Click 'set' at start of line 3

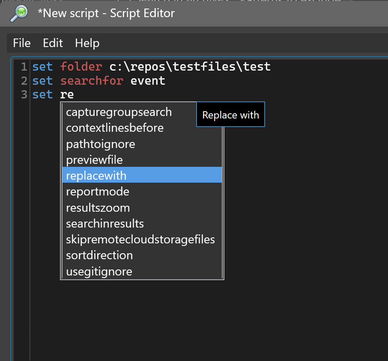(42, 95)
